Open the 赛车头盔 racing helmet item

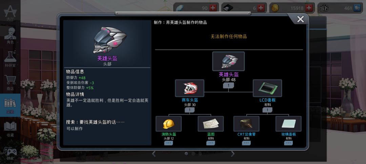pyautogui.click(x=189, y=88)
